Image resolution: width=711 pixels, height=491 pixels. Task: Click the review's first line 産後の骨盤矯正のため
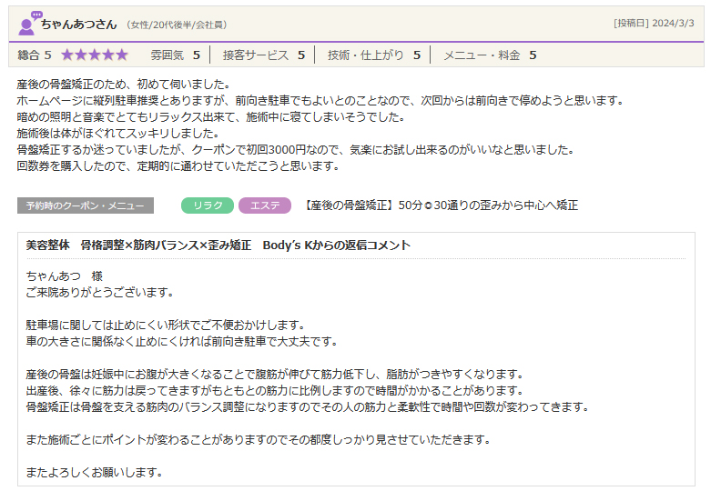(122, 85)
